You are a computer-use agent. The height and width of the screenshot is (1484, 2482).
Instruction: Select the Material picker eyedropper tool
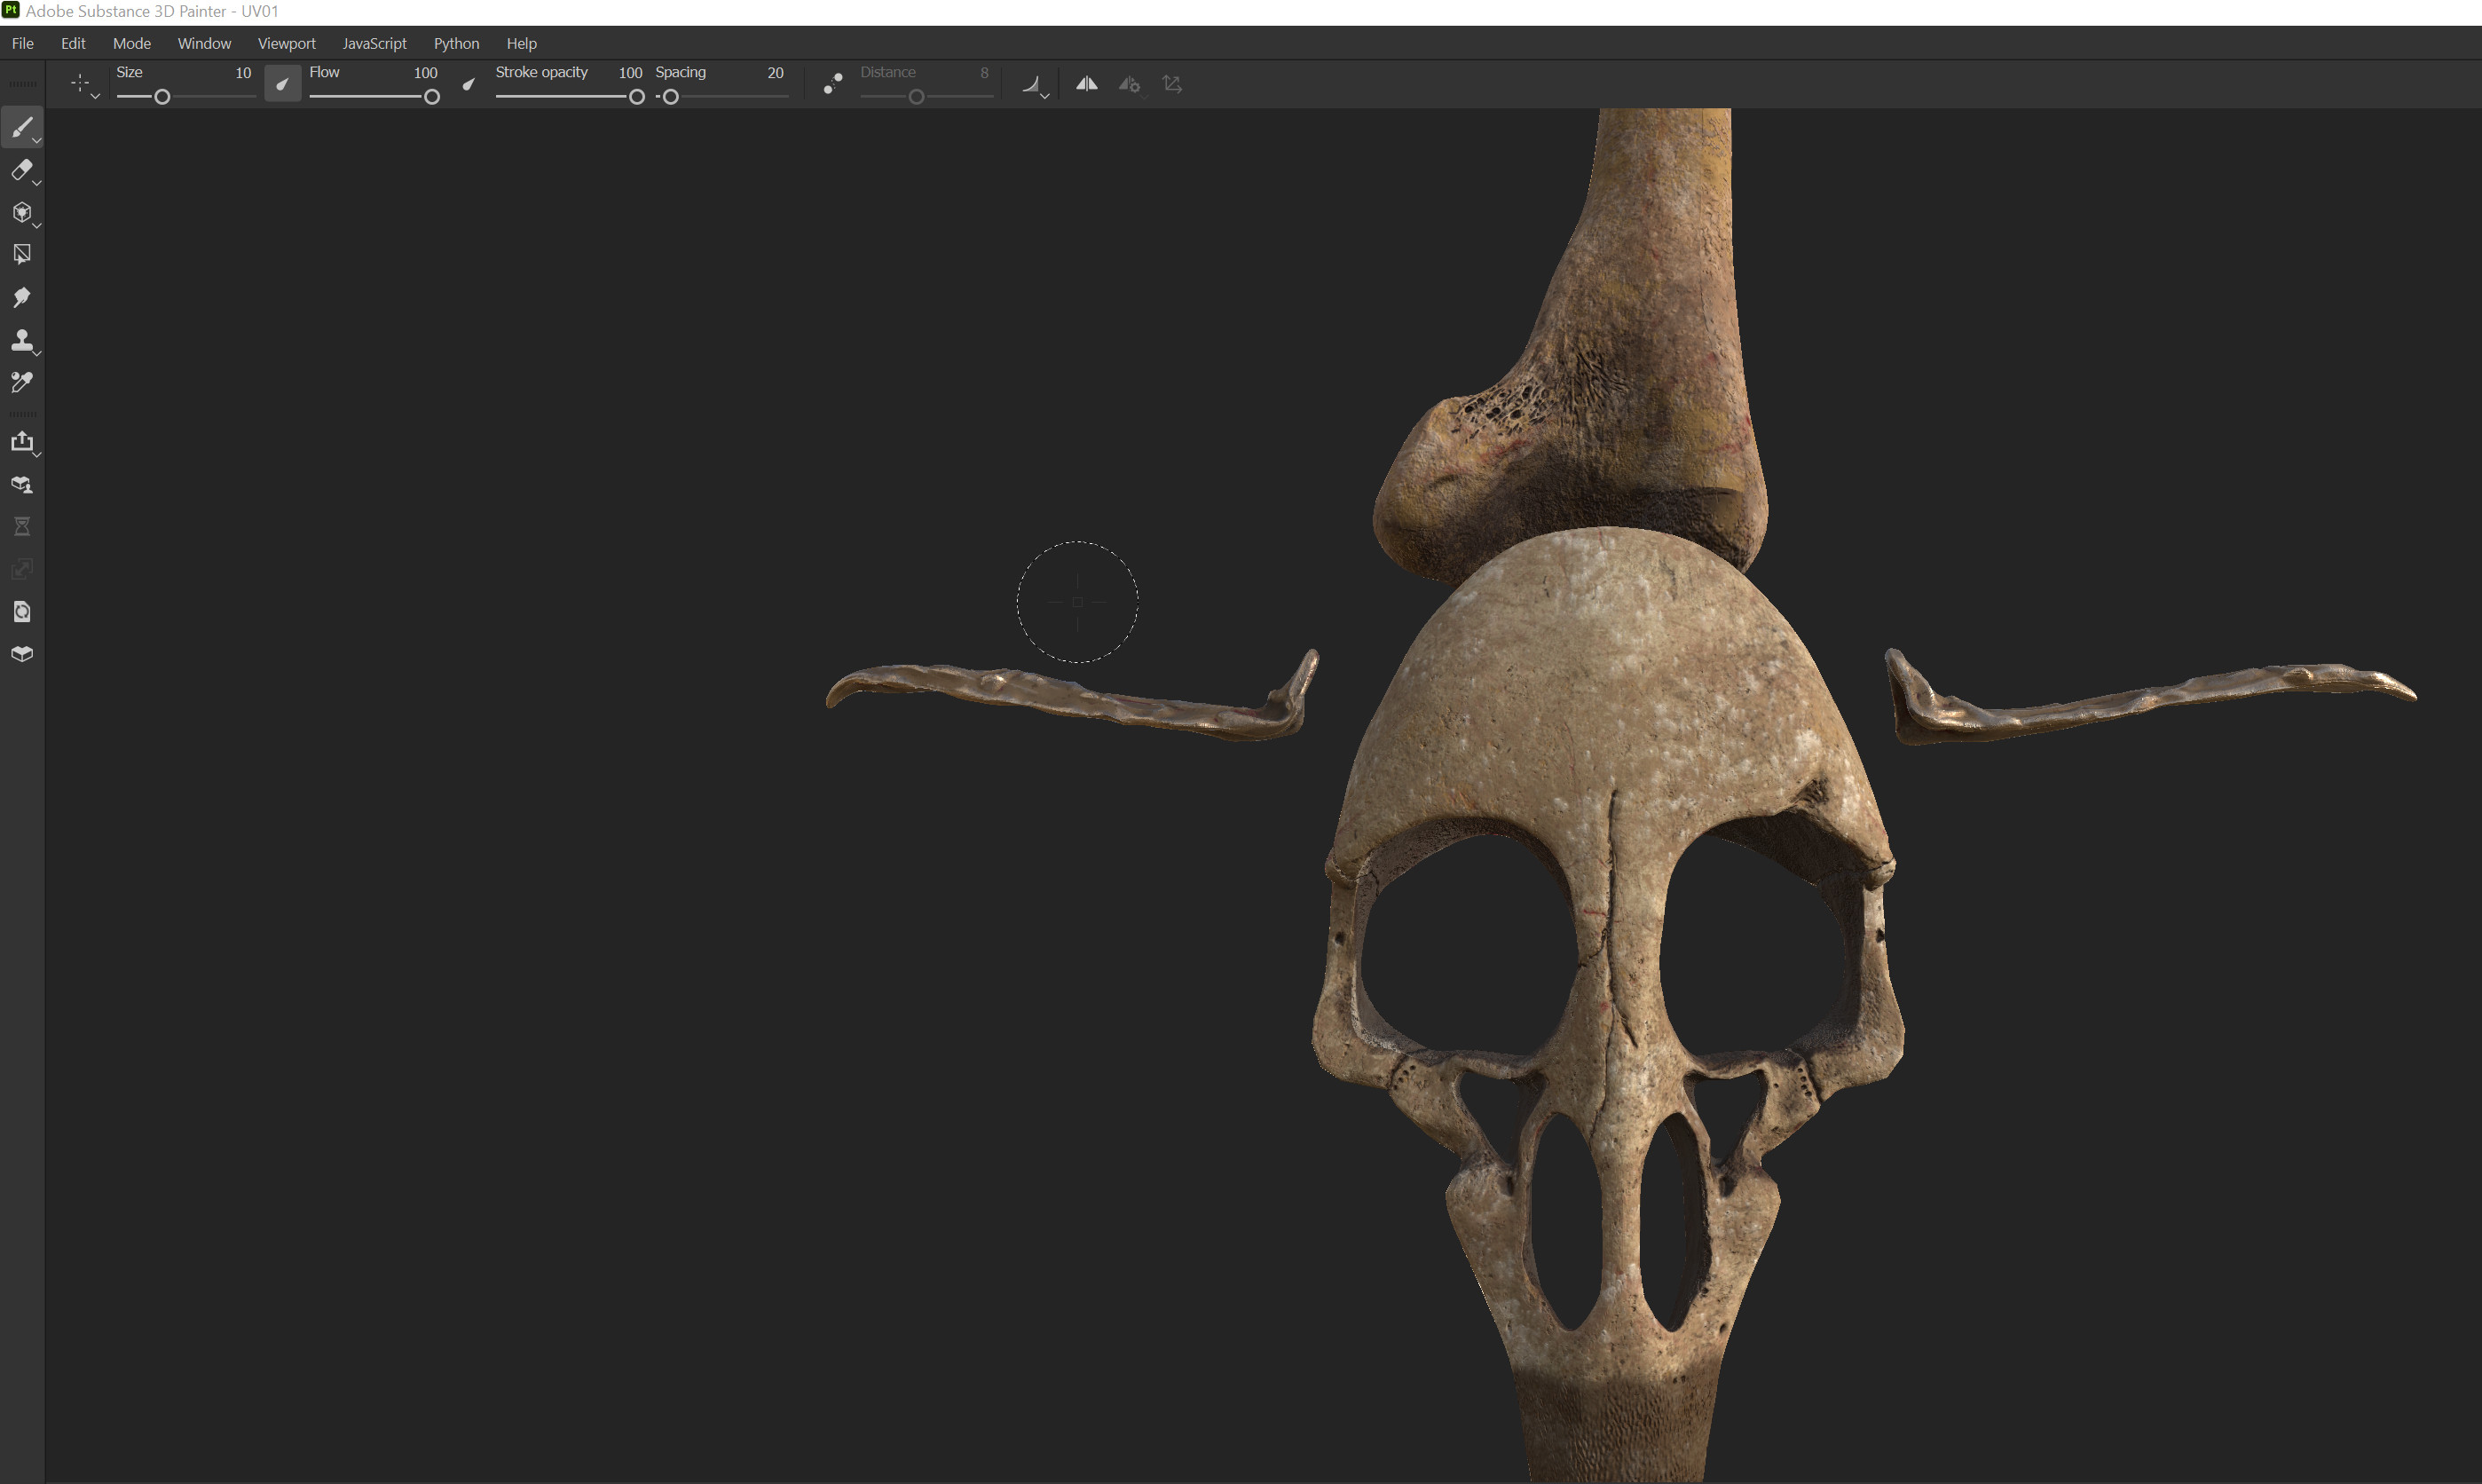(21, 382)
